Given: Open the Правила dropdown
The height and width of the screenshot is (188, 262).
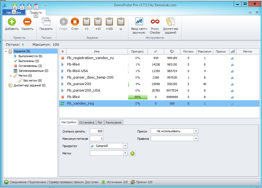Looking at the screenshot, I should pos(196,138).
